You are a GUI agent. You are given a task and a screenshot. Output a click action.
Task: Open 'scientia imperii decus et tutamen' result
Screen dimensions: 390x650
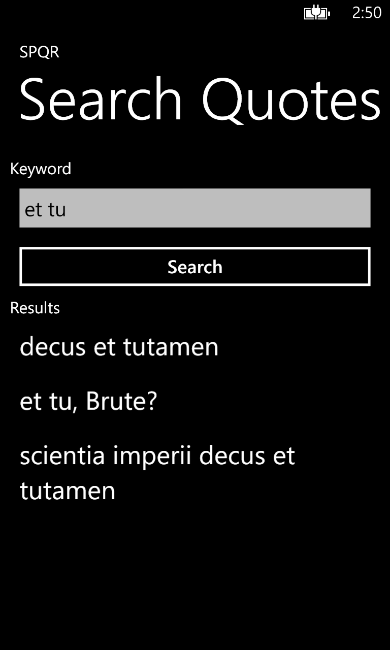pos(157,473)
